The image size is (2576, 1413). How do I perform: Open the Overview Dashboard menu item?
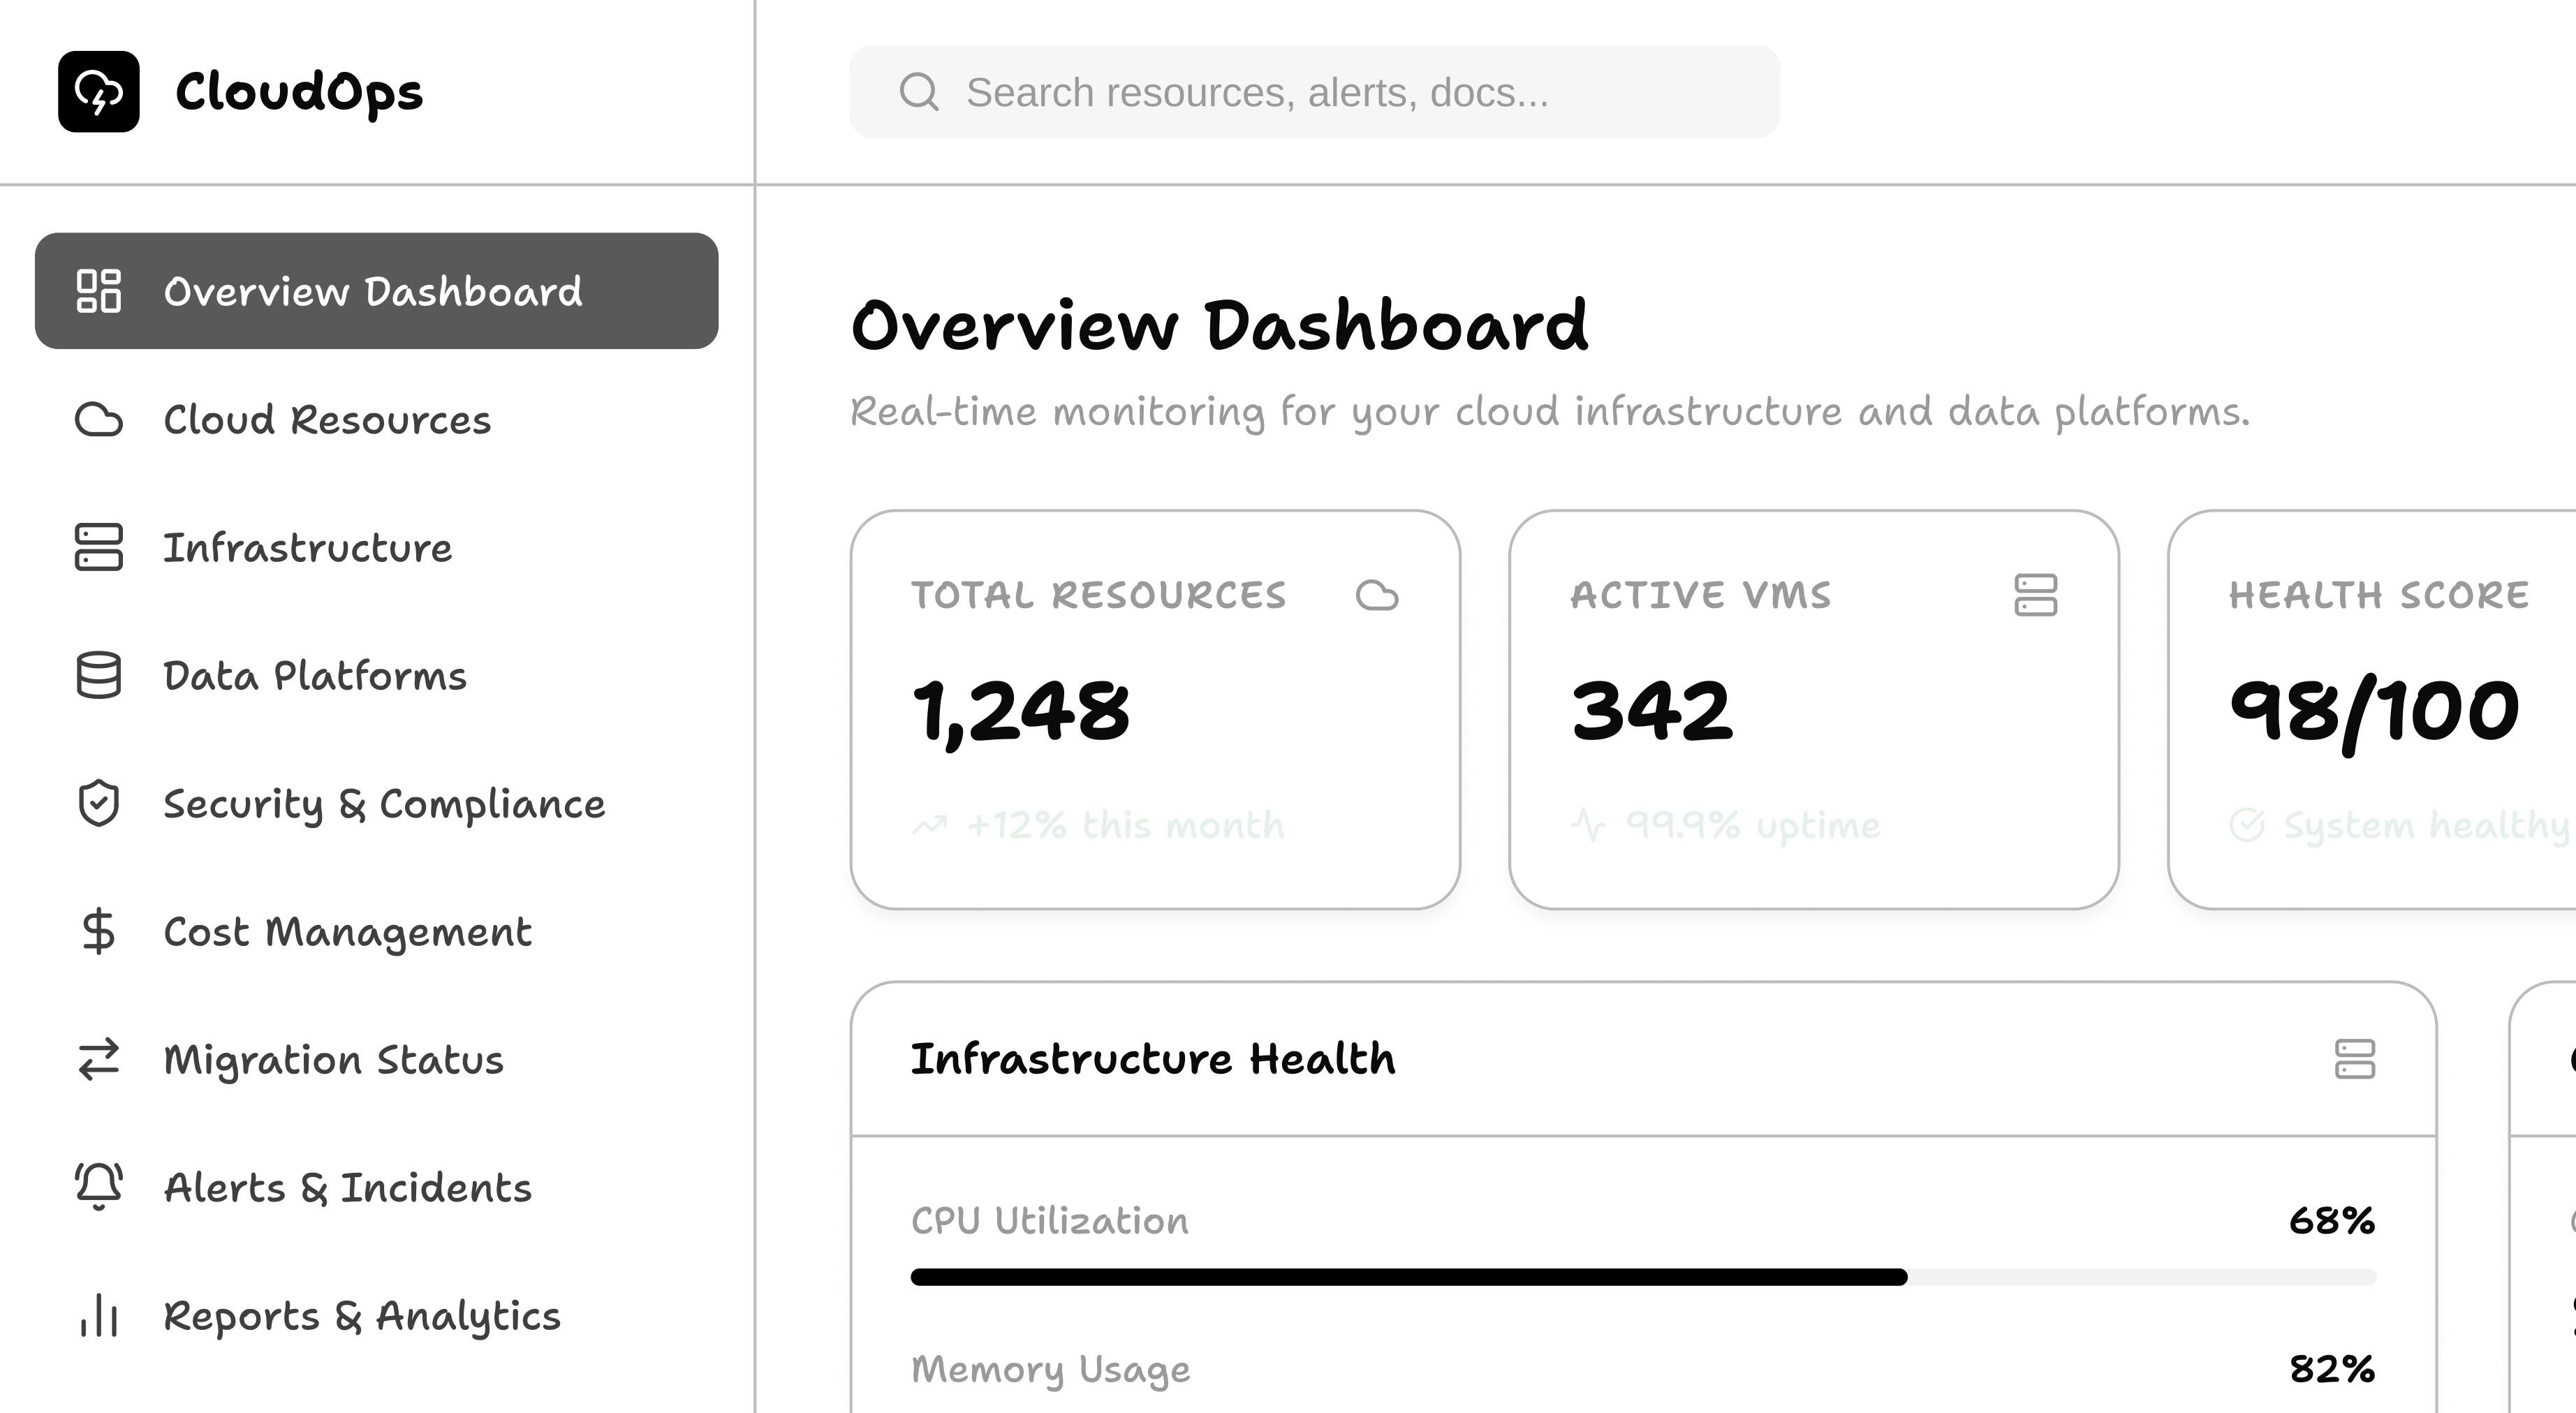tap(376, 291)
